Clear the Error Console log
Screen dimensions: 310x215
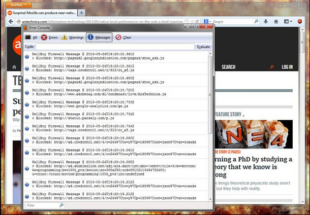(124, 37)
